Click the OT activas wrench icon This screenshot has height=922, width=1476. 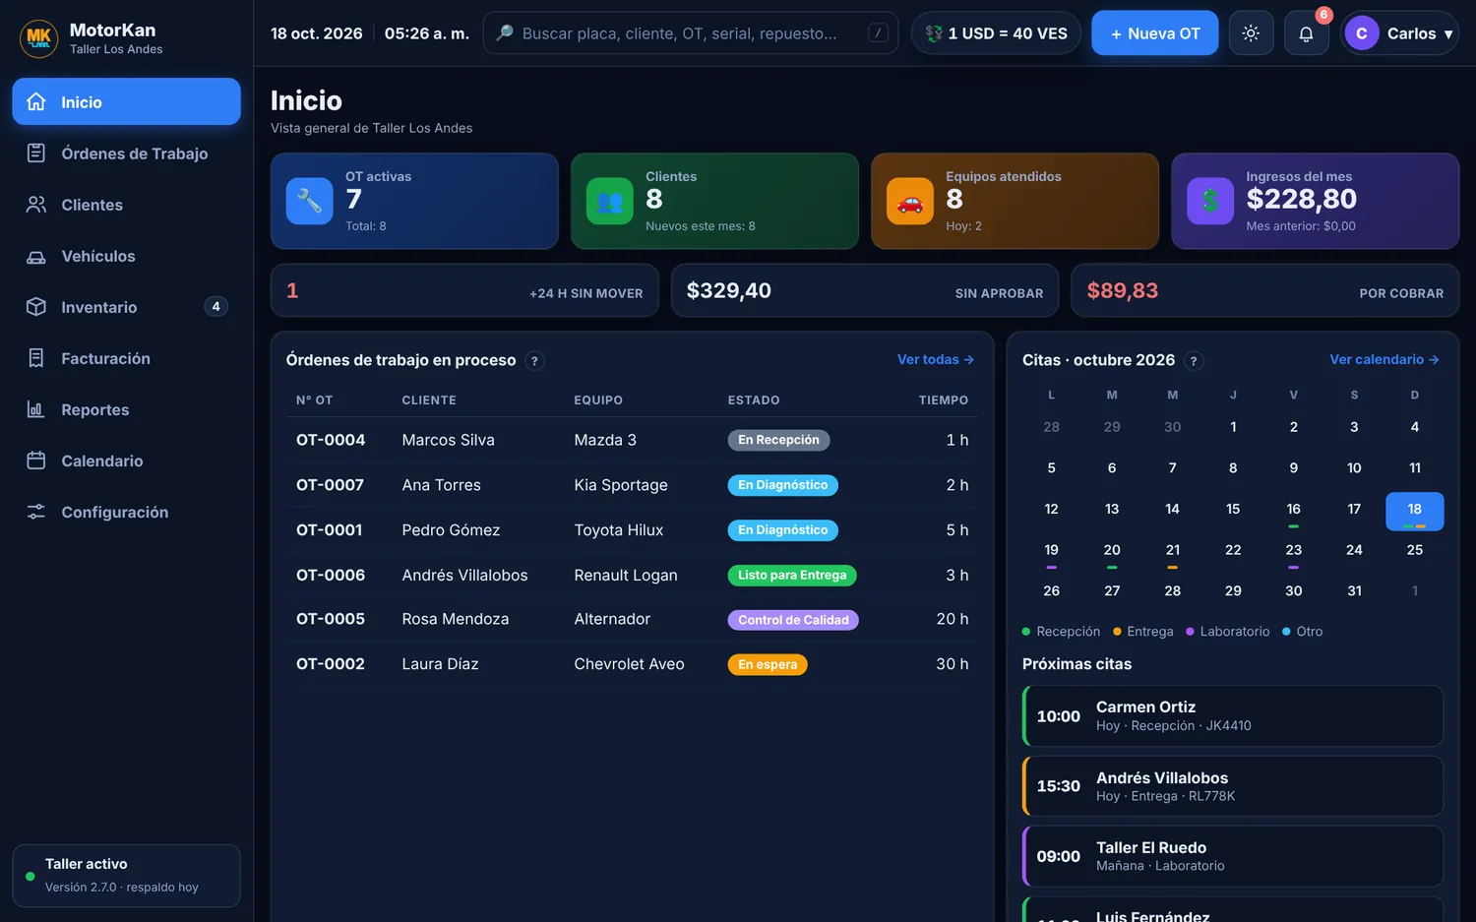point(309,201)
